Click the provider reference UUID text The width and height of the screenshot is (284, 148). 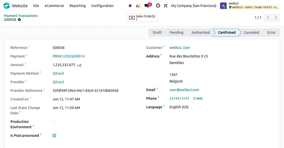click(86, 90)
